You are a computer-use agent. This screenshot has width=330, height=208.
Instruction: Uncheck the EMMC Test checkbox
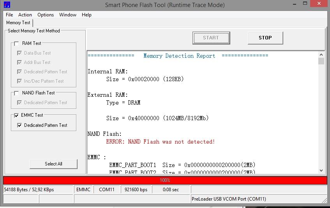[x=16, y=115]
